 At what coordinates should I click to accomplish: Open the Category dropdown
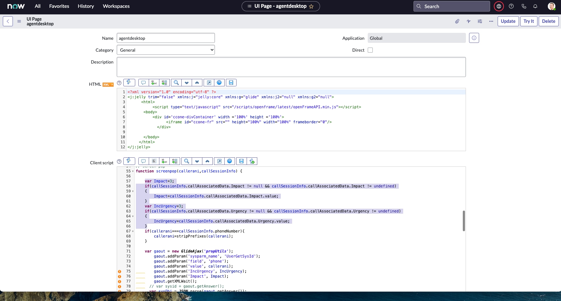166,50
